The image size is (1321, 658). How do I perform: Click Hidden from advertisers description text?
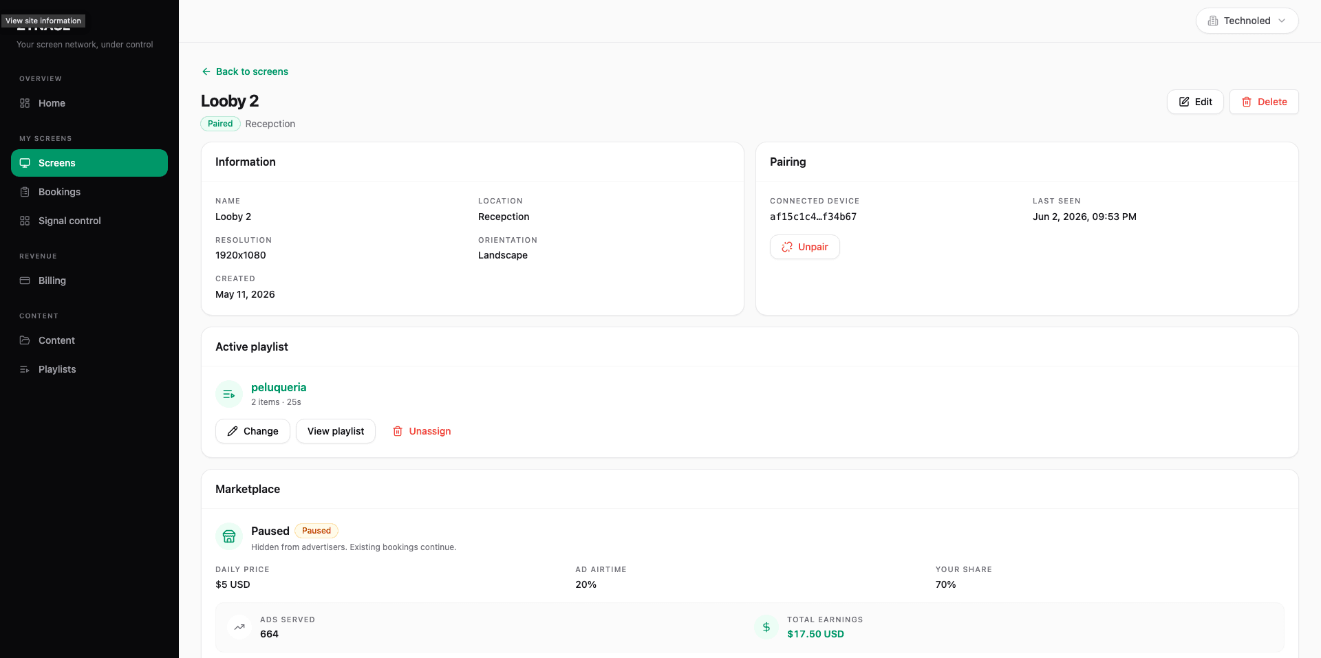tap(354, 547)
